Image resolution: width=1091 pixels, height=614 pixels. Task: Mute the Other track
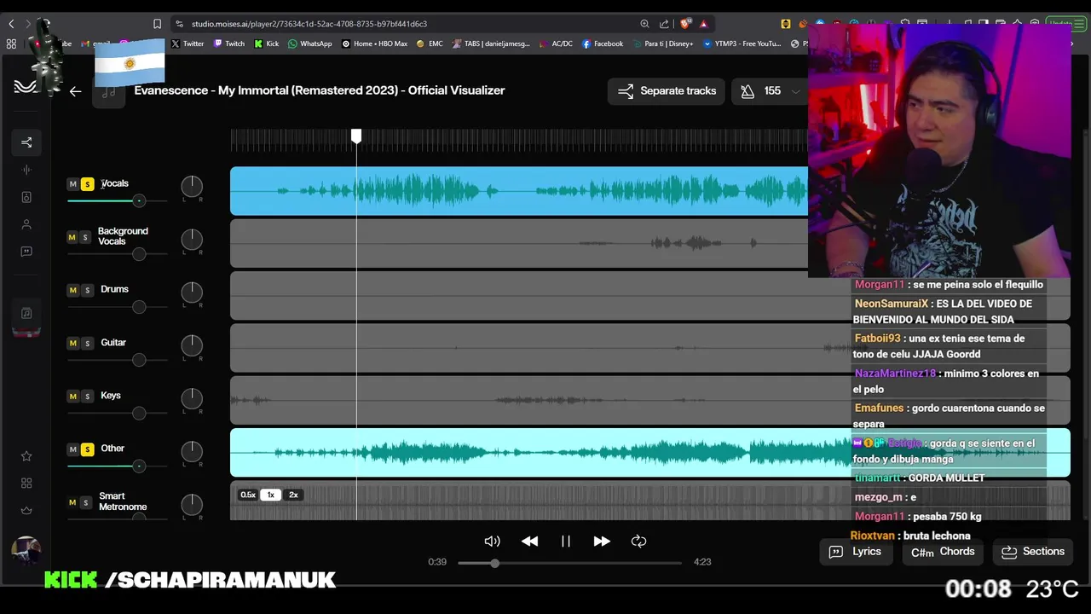click(72, 449)
